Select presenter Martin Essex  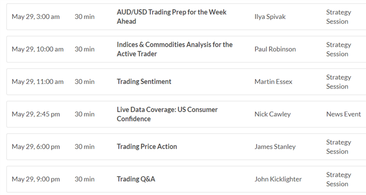(273, 81)
